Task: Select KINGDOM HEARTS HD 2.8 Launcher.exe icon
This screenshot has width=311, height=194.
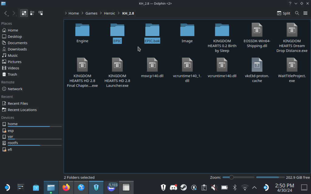Action: click(x=117, y=65)
